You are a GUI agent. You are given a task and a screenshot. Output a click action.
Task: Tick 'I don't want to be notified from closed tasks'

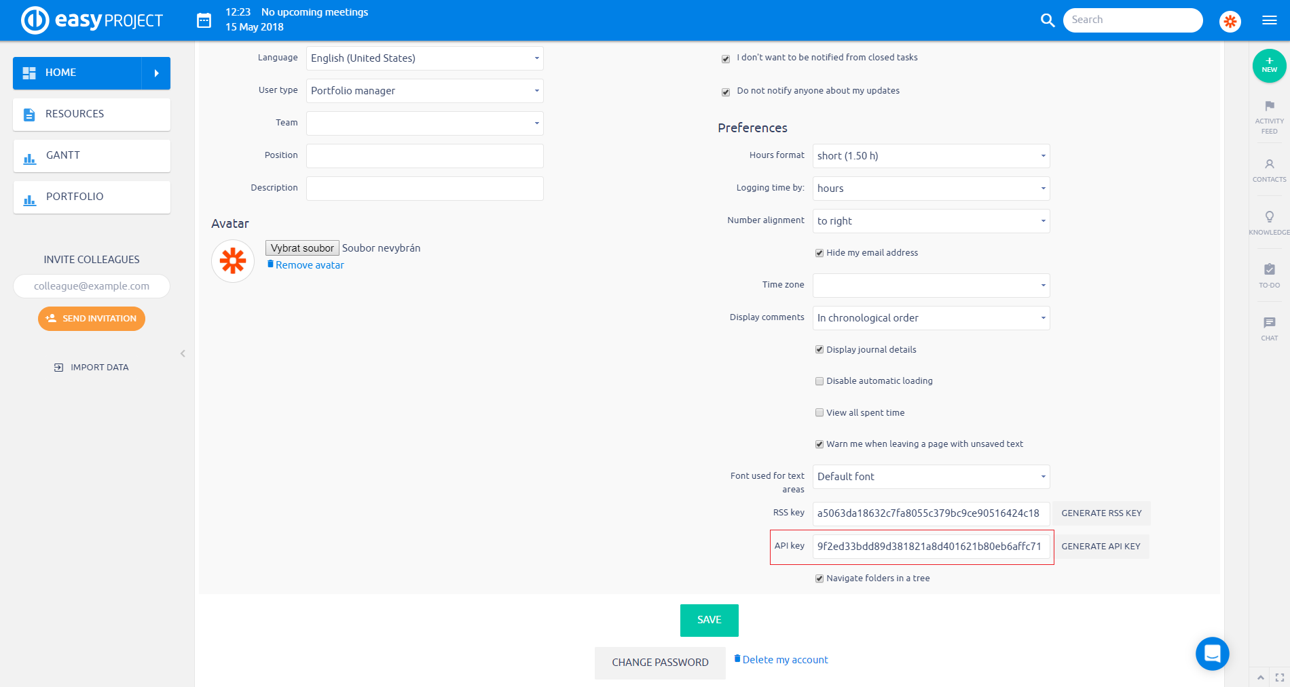[726, 59]
